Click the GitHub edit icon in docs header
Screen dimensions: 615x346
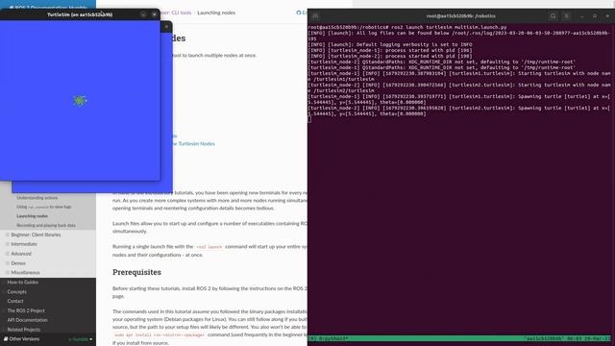point(299,12)
